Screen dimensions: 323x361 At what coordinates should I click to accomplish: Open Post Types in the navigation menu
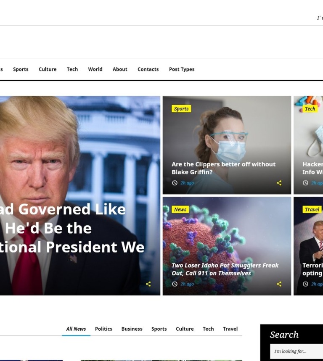(182, 69)
